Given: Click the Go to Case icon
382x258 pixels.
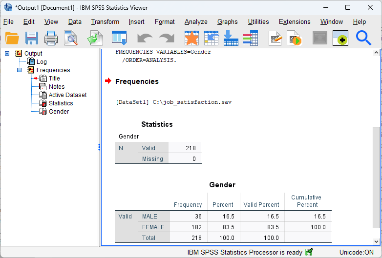Looking at the screenshot, I should point(211,38).
